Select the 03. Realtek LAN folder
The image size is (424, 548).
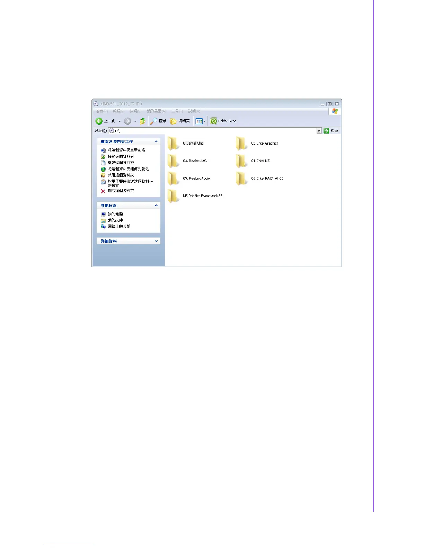188,161
